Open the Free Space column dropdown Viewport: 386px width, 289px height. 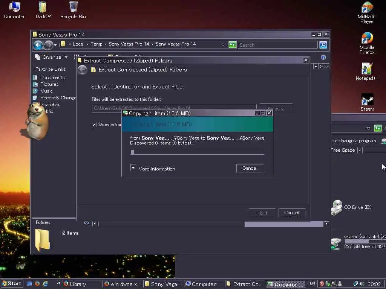[x=360, y=150]
